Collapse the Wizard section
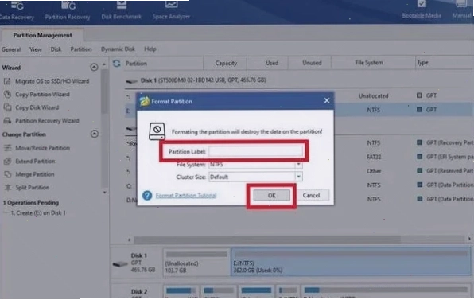The image size is (474, 300). (95, 67)
